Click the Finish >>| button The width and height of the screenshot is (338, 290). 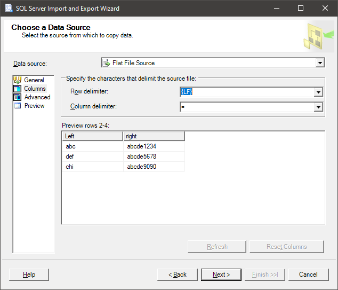pyautogui.click(x=265, y=275)
